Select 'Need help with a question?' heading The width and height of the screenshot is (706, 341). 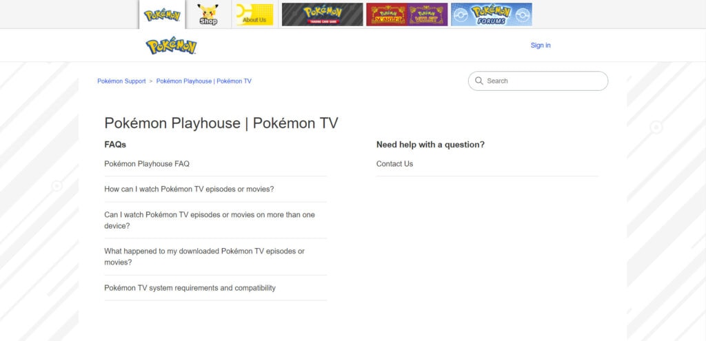click(430, 145)
